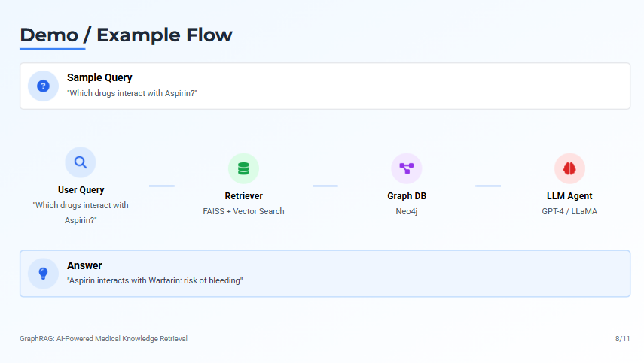Image resolution: width=644 pixels, height=363 pixels.
Task: Click the purple Graph DB node icon
Action: point(407,168)
